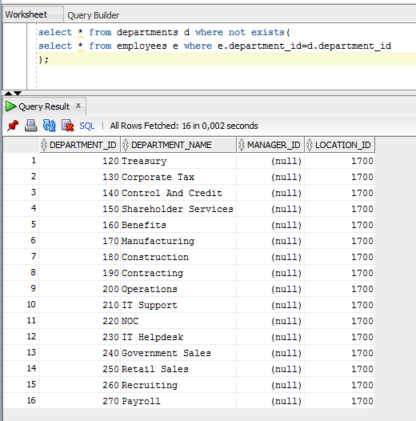Select 'Government Sales' cell
The width and height of the screenshot is (416, 421).
[x=178, y=353]
